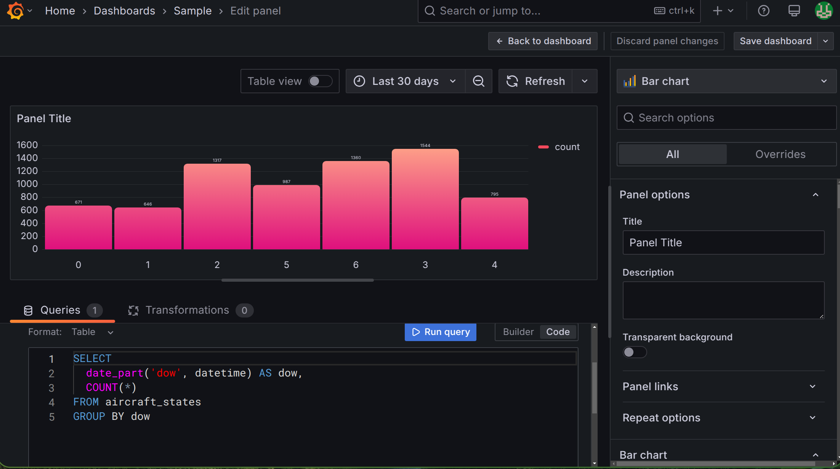Click the plus add new icon
This screenshot has height=469, width=840.
pos(718,11)
